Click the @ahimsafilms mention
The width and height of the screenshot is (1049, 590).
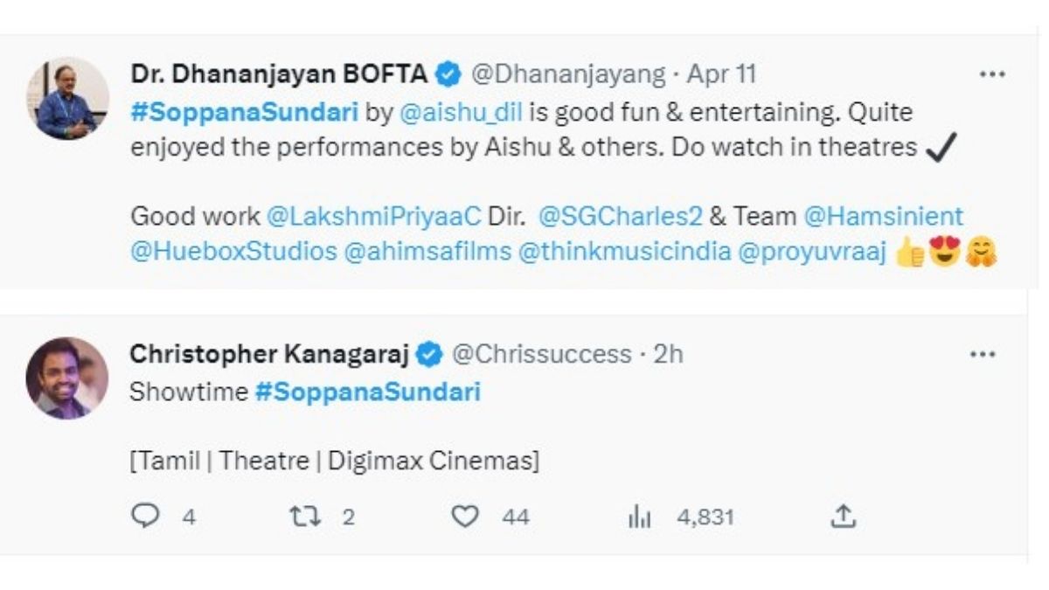(427, 252)
